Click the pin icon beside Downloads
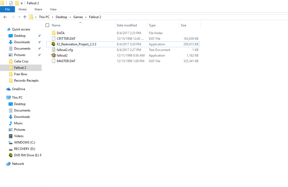 (39, 42)
